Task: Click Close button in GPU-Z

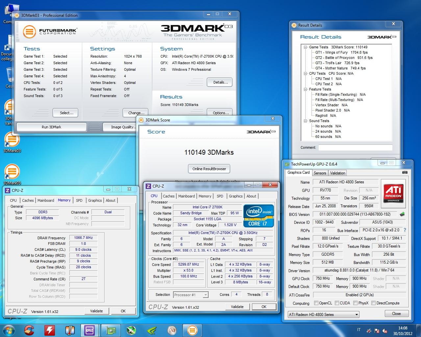Action: [396, 314]
